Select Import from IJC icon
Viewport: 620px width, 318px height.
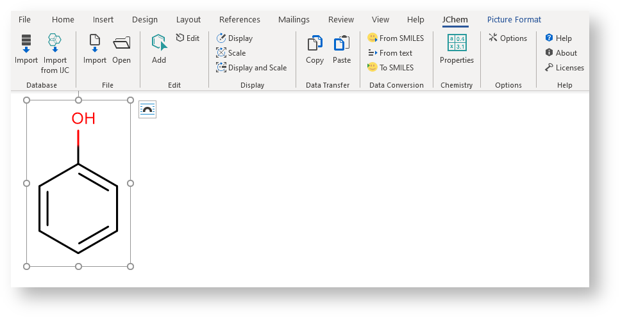[x=54, y=44]
